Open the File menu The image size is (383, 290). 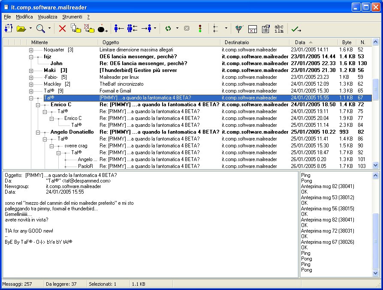pyautogui.click(x=7, y=17)
